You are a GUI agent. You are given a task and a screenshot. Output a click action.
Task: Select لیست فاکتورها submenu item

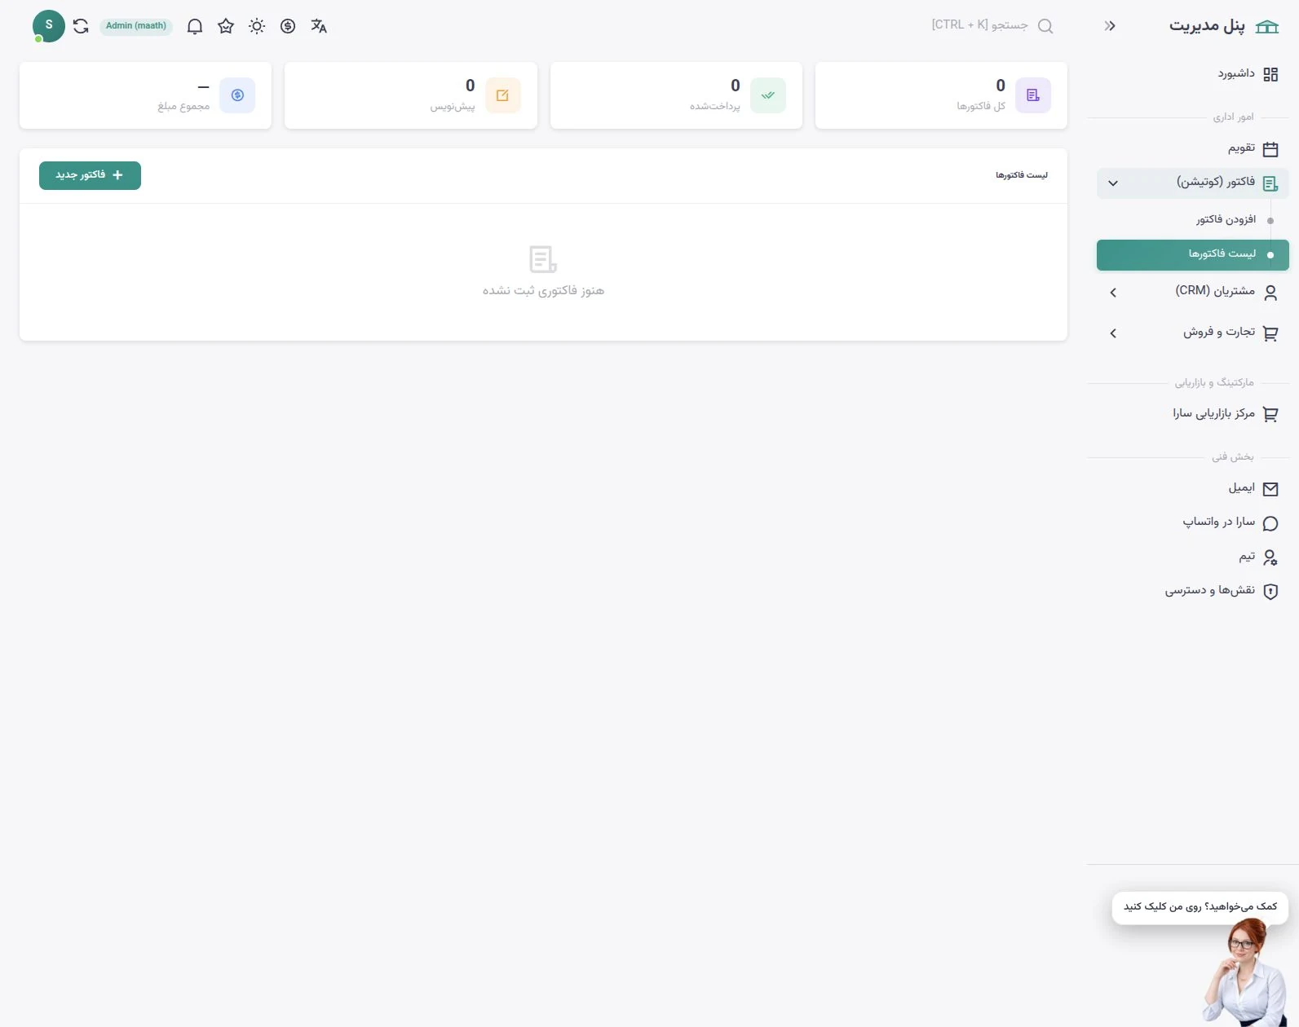click(x=1193, y=254)
